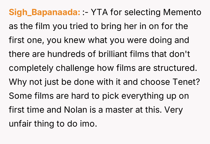Click the "YTA" verdict text
The image size is (210, 144).
(100, 12)
